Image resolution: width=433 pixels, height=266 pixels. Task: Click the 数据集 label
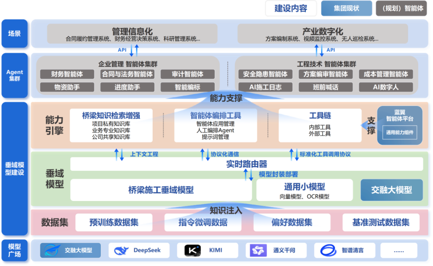(x=55, y=222)
